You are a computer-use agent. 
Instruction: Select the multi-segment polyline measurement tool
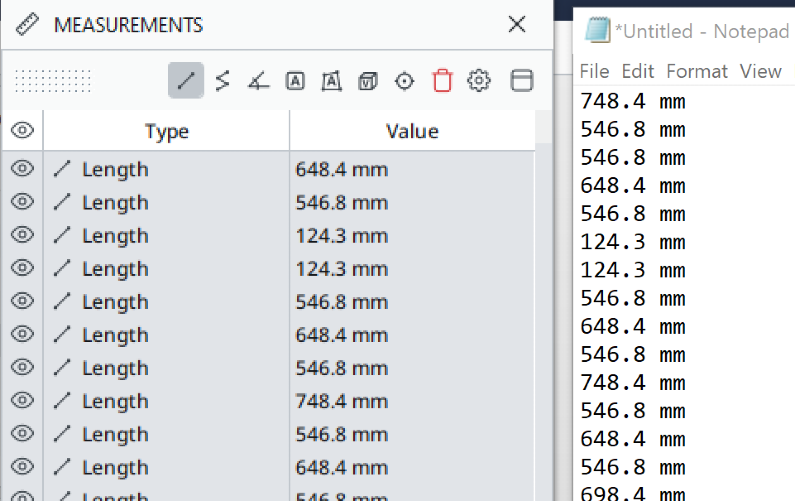pos(223,81)
